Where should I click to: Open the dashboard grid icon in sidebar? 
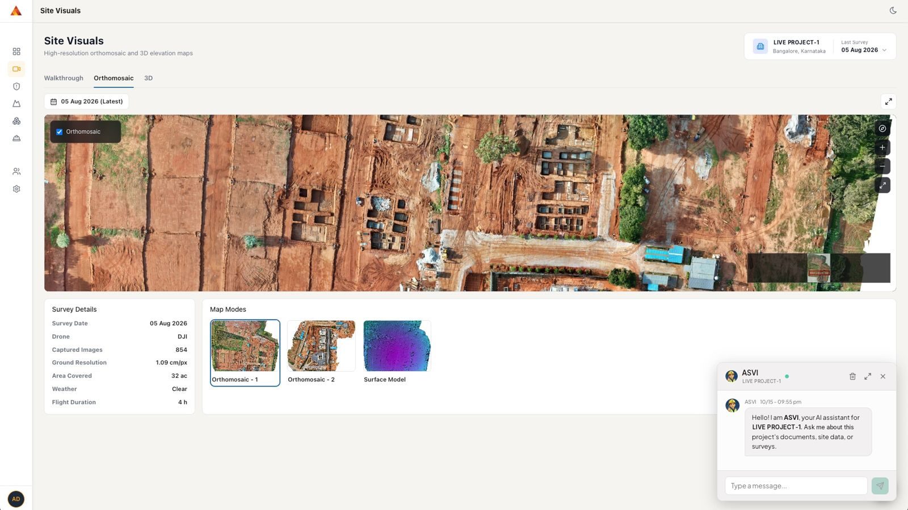tap(16, 52)
